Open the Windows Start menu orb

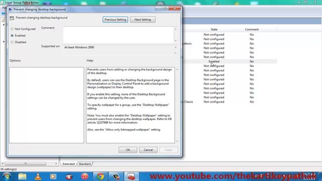coord(7,176)
